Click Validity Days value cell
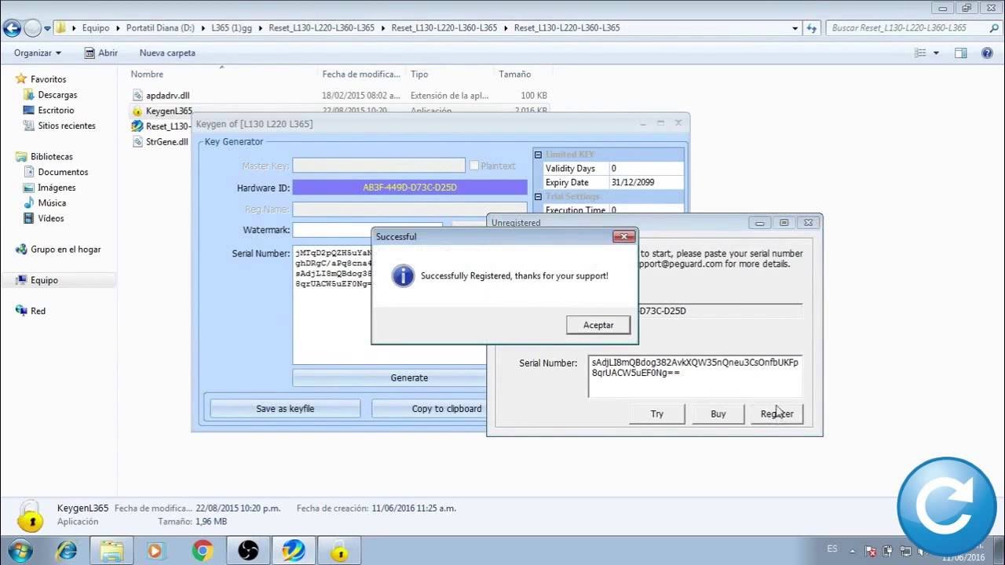Screen dimensions: 1005x565 [x=645, y=169]
